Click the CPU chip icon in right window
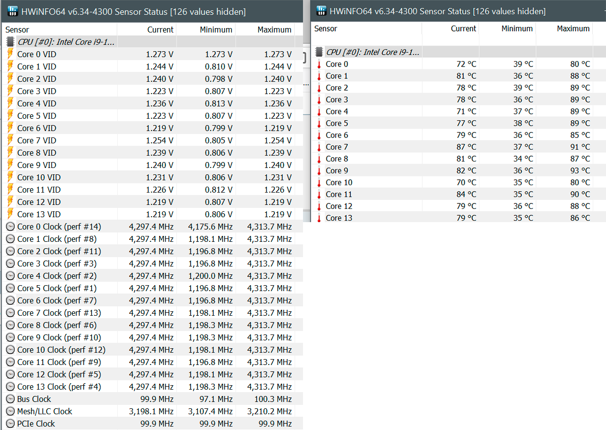Screen dimensions: 606x430 (x=319, y=52)
